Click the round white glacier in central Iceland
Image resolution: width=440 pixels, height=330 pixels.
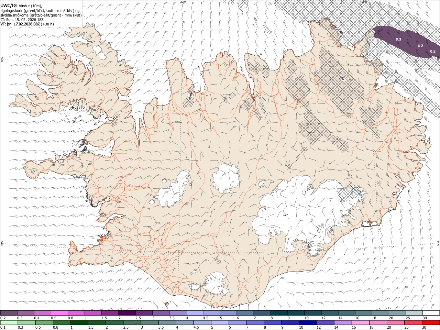coord(226,178)
